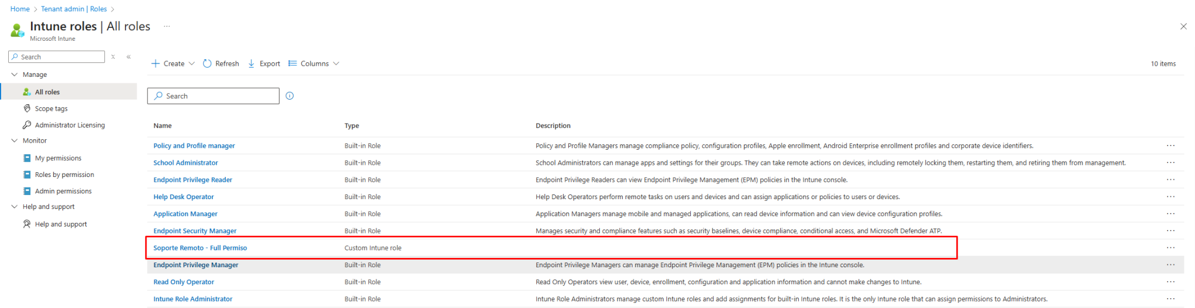The width and height of the screenshot is (1195, 308).
Task: Select All roles in the sidebar
Action: pyautogui.click(x=69, y=92)
